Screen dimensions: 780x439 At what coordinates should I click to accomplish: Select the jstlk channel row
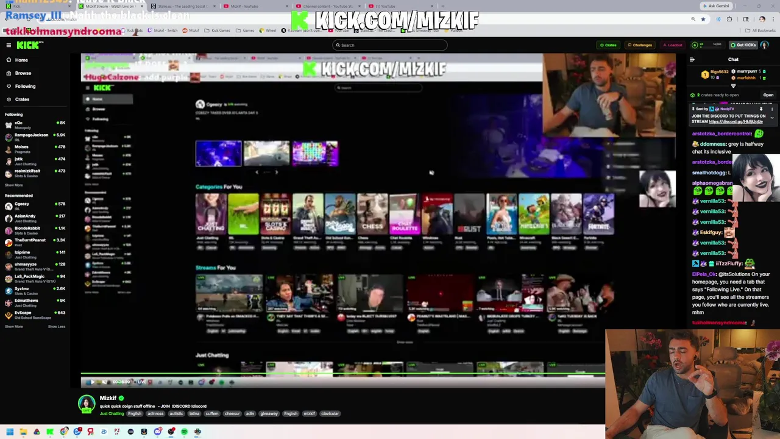click(35, 160)
